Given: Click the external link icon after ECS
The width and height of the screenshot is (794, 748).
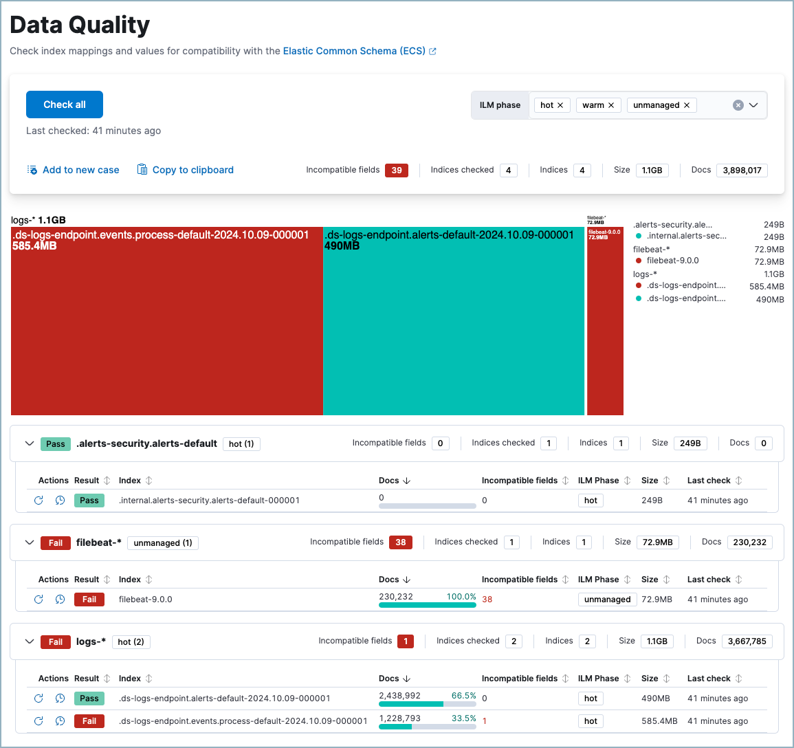Looking at the screenshot, I should 434,50.
